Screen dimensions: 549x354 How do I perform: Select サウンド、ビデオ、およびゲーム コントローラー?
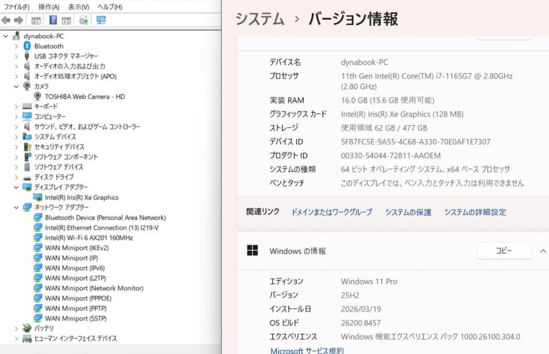point(87,127)
